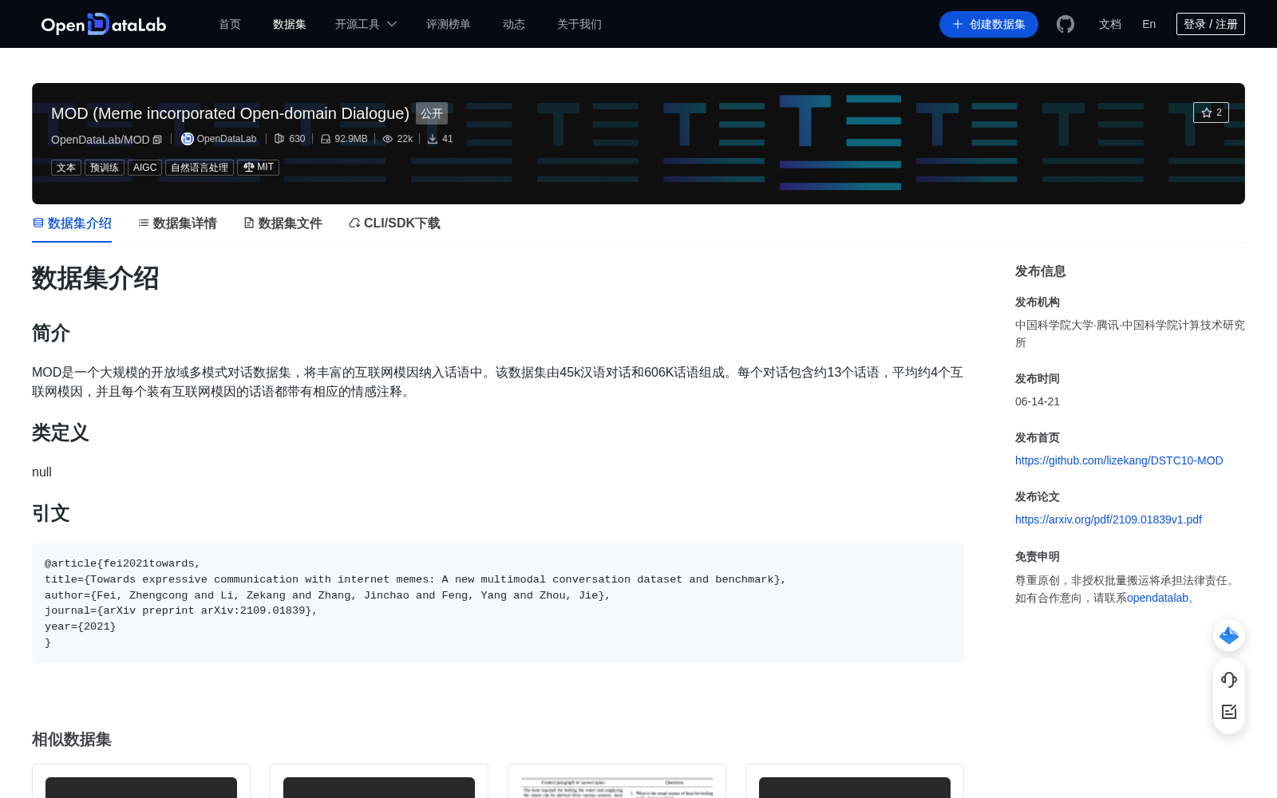Switch to the 数据集文件 tab
The image size is (1277, 798).
coord(283,223)
